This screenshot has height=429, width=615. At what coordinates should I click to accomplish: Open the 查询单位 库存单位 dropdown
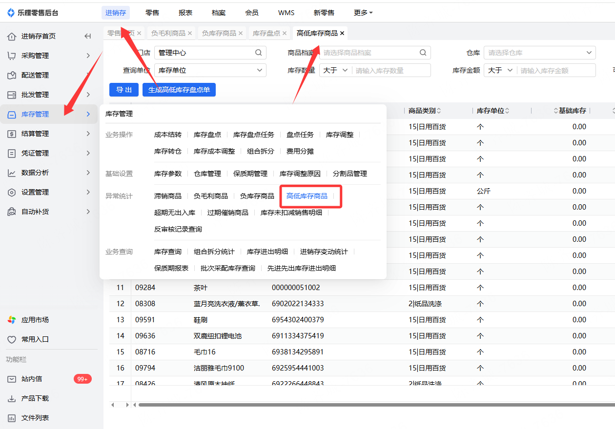point(210,70)
